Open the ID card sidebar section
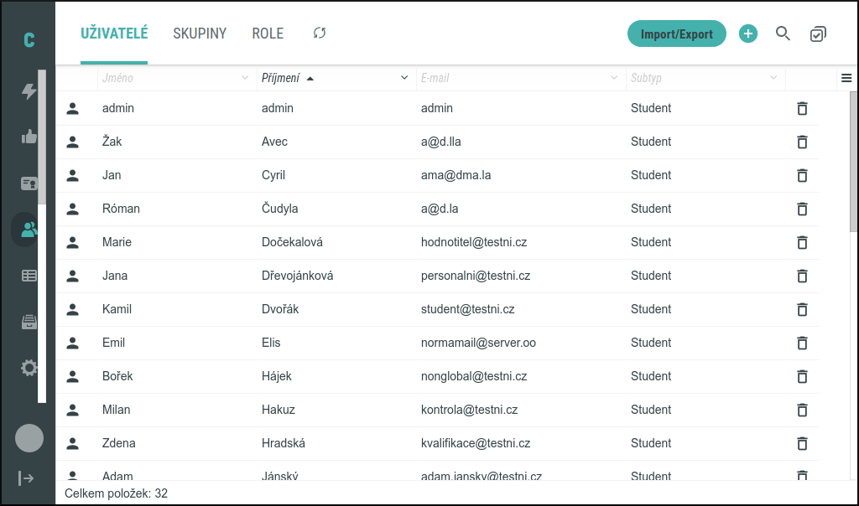This screenshot has width=859, height=506. (29, 183)
